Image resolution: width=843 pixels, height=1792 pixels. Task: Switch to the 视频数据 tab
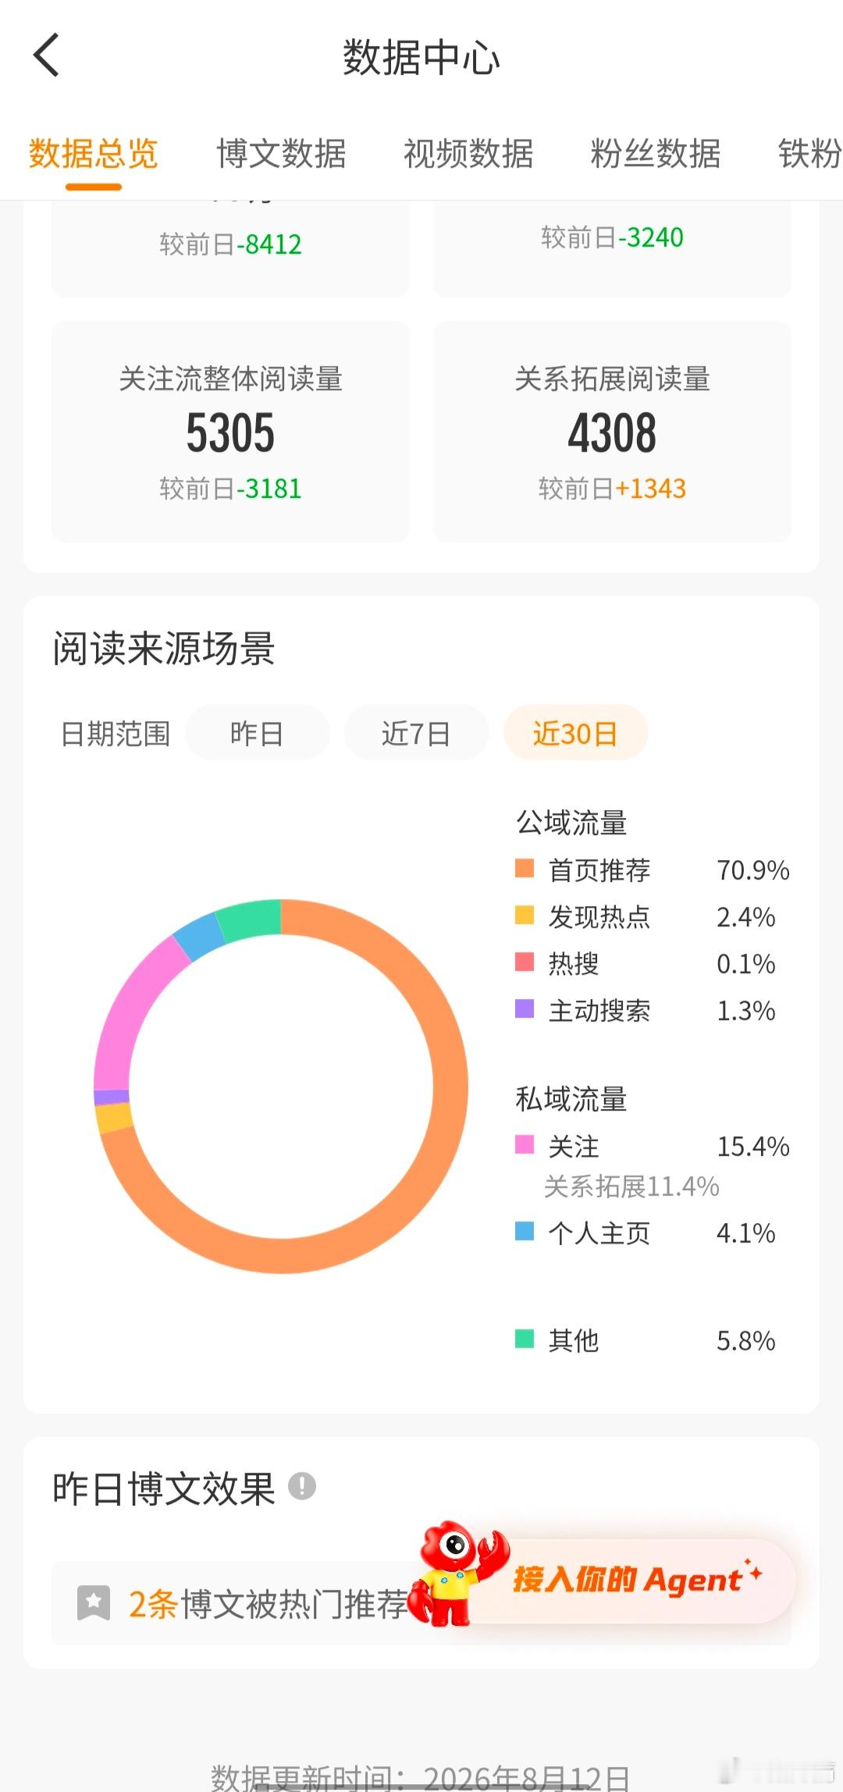(468, 154)
